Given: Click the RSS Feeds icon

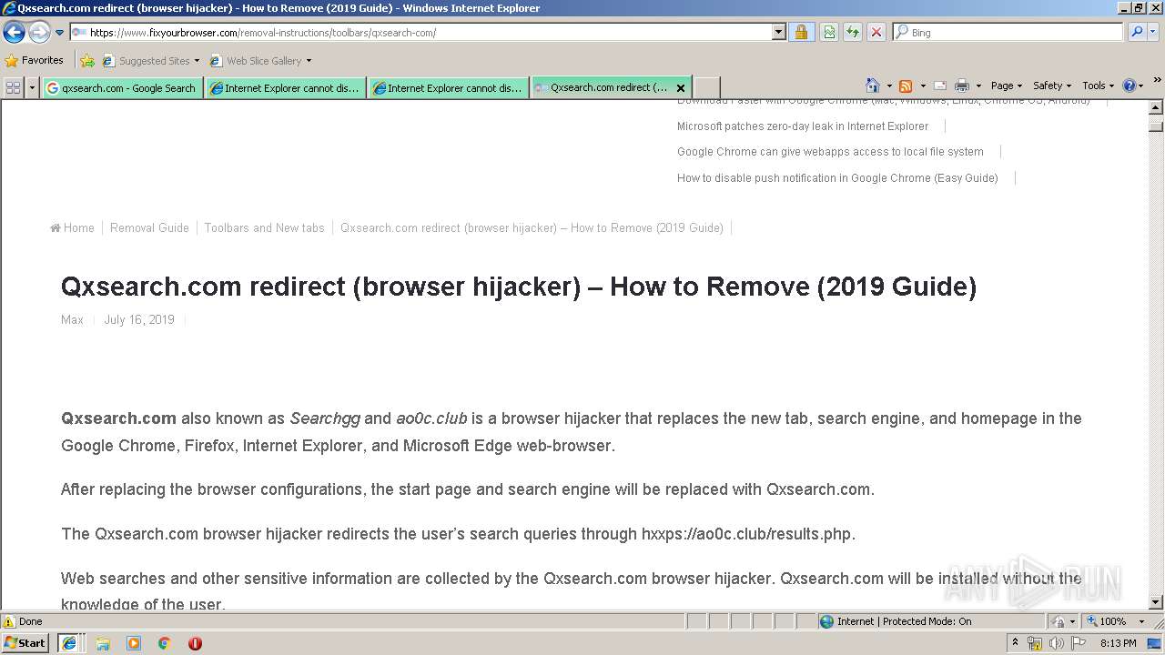Looking at the screenshot, I should (x=906, y=86).
